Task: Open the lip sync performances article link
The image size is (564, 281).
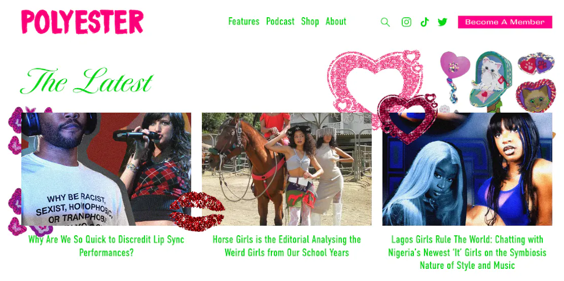Action: [107, 245]
